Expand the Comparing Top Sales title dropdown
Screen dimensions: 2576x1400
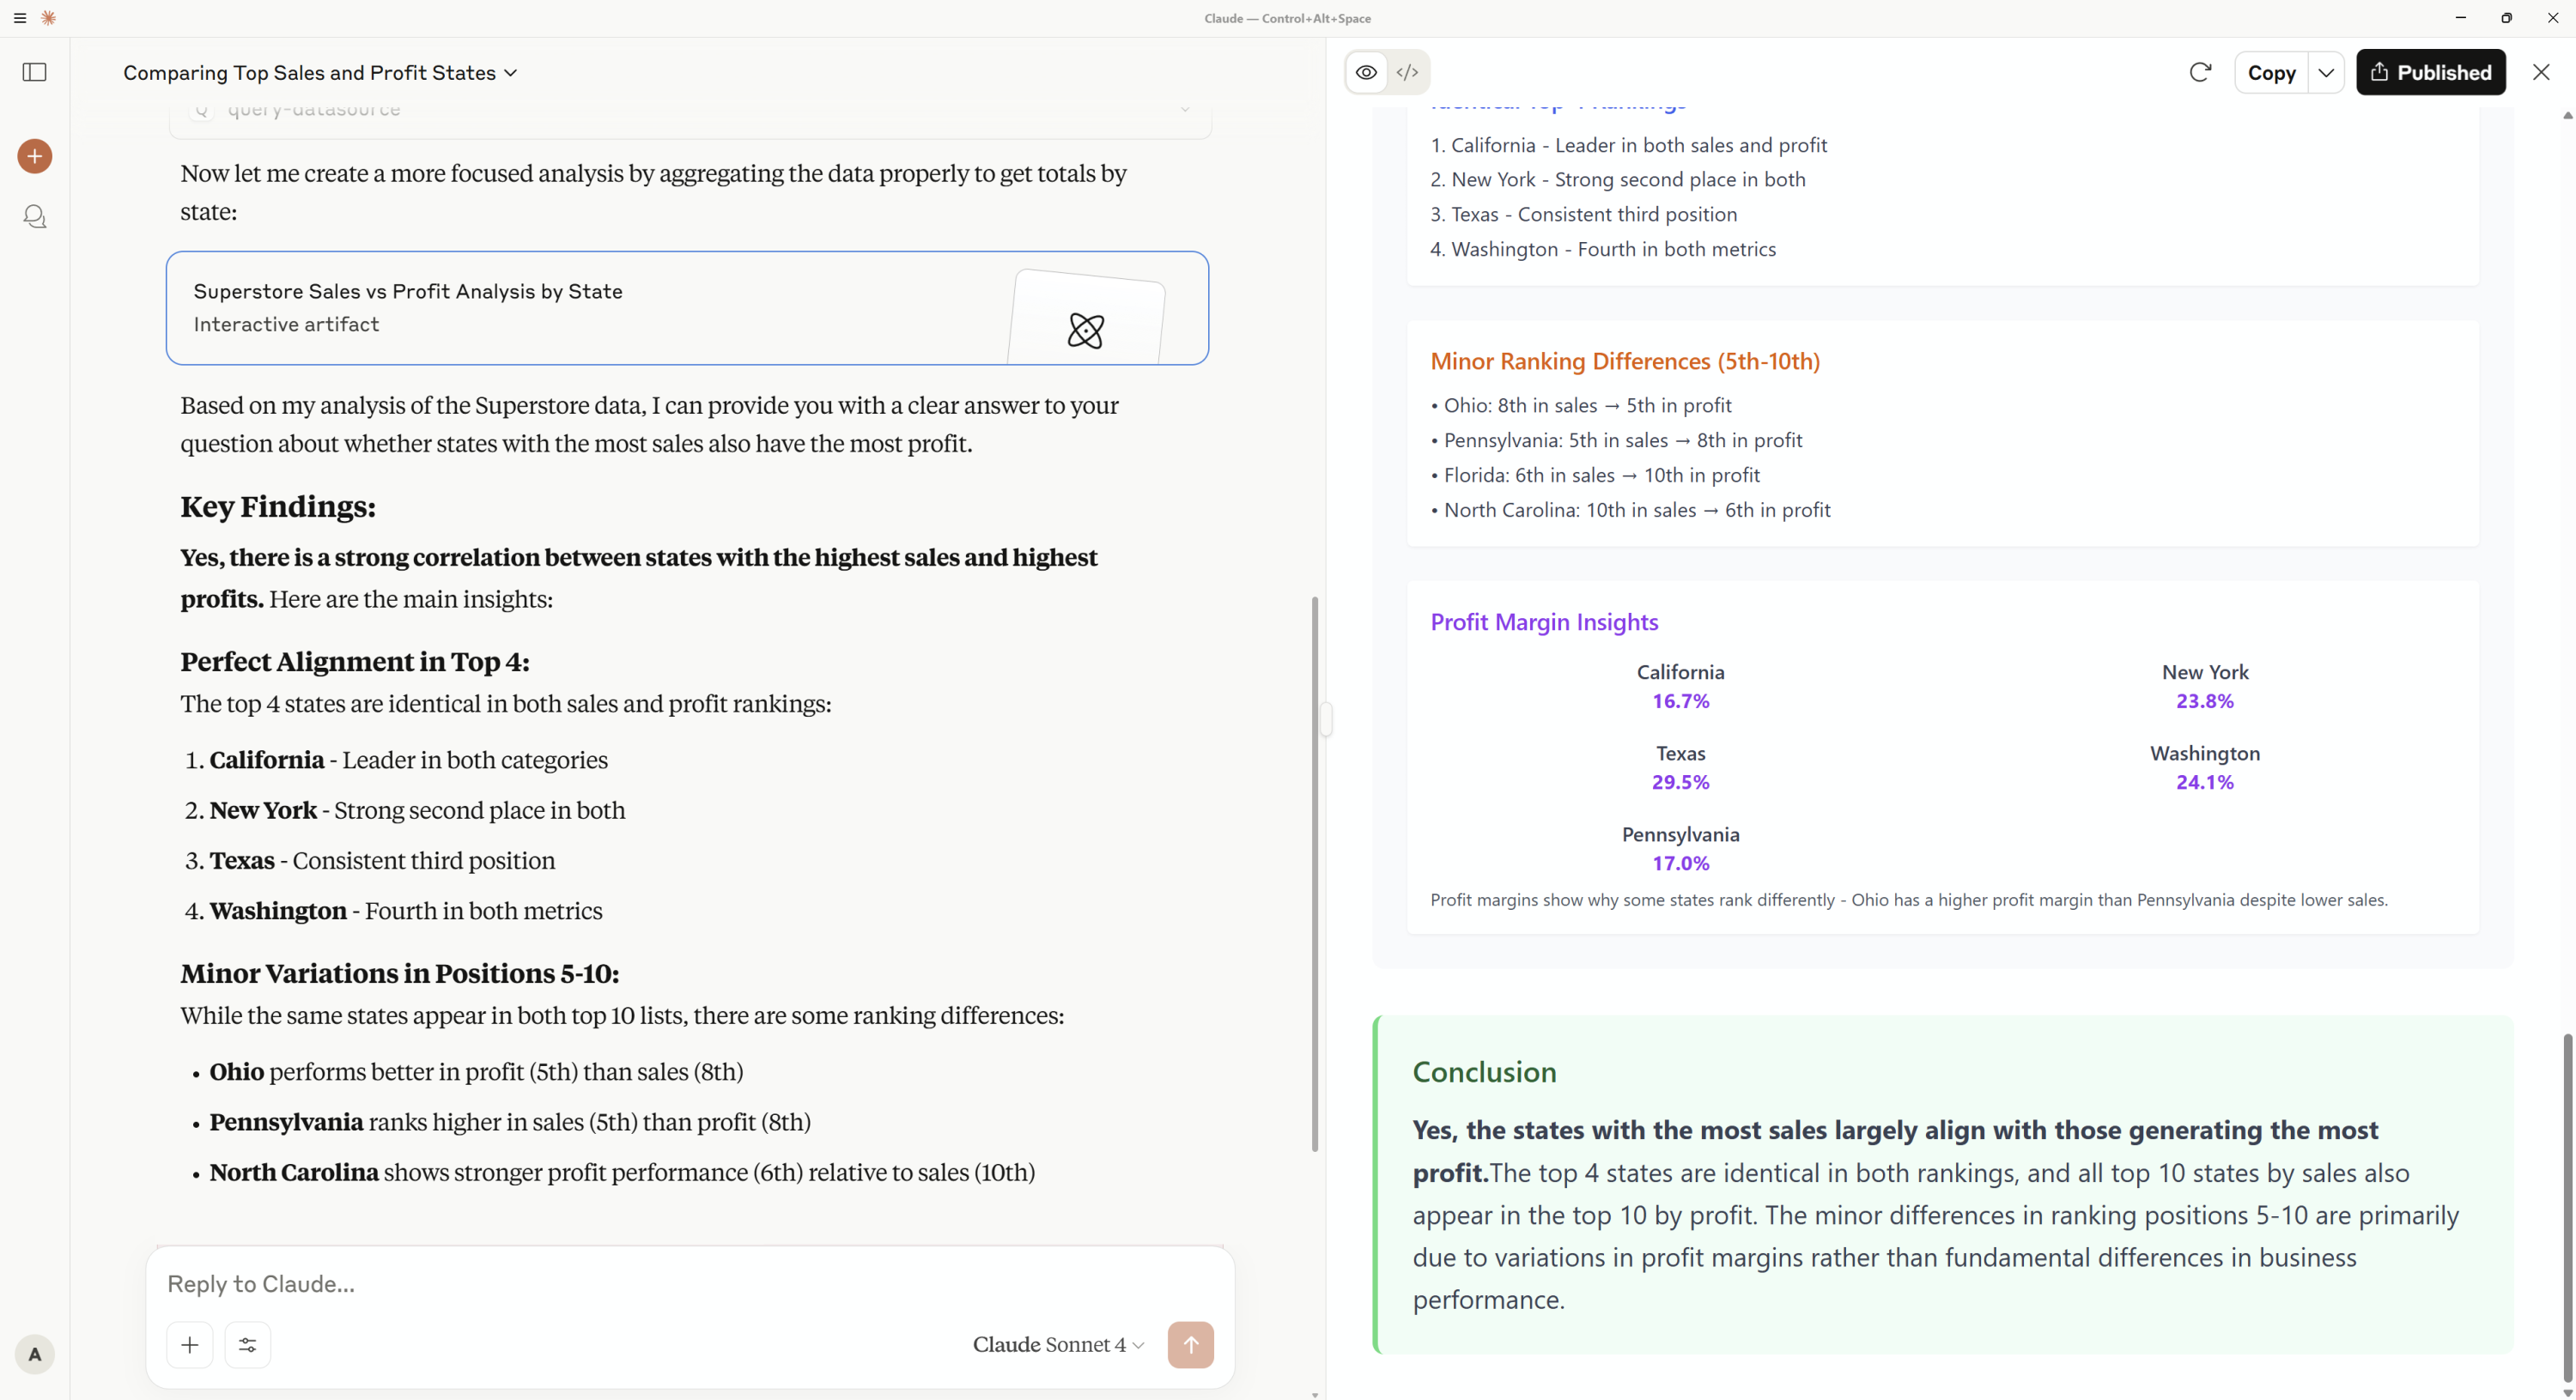(512, 72)
